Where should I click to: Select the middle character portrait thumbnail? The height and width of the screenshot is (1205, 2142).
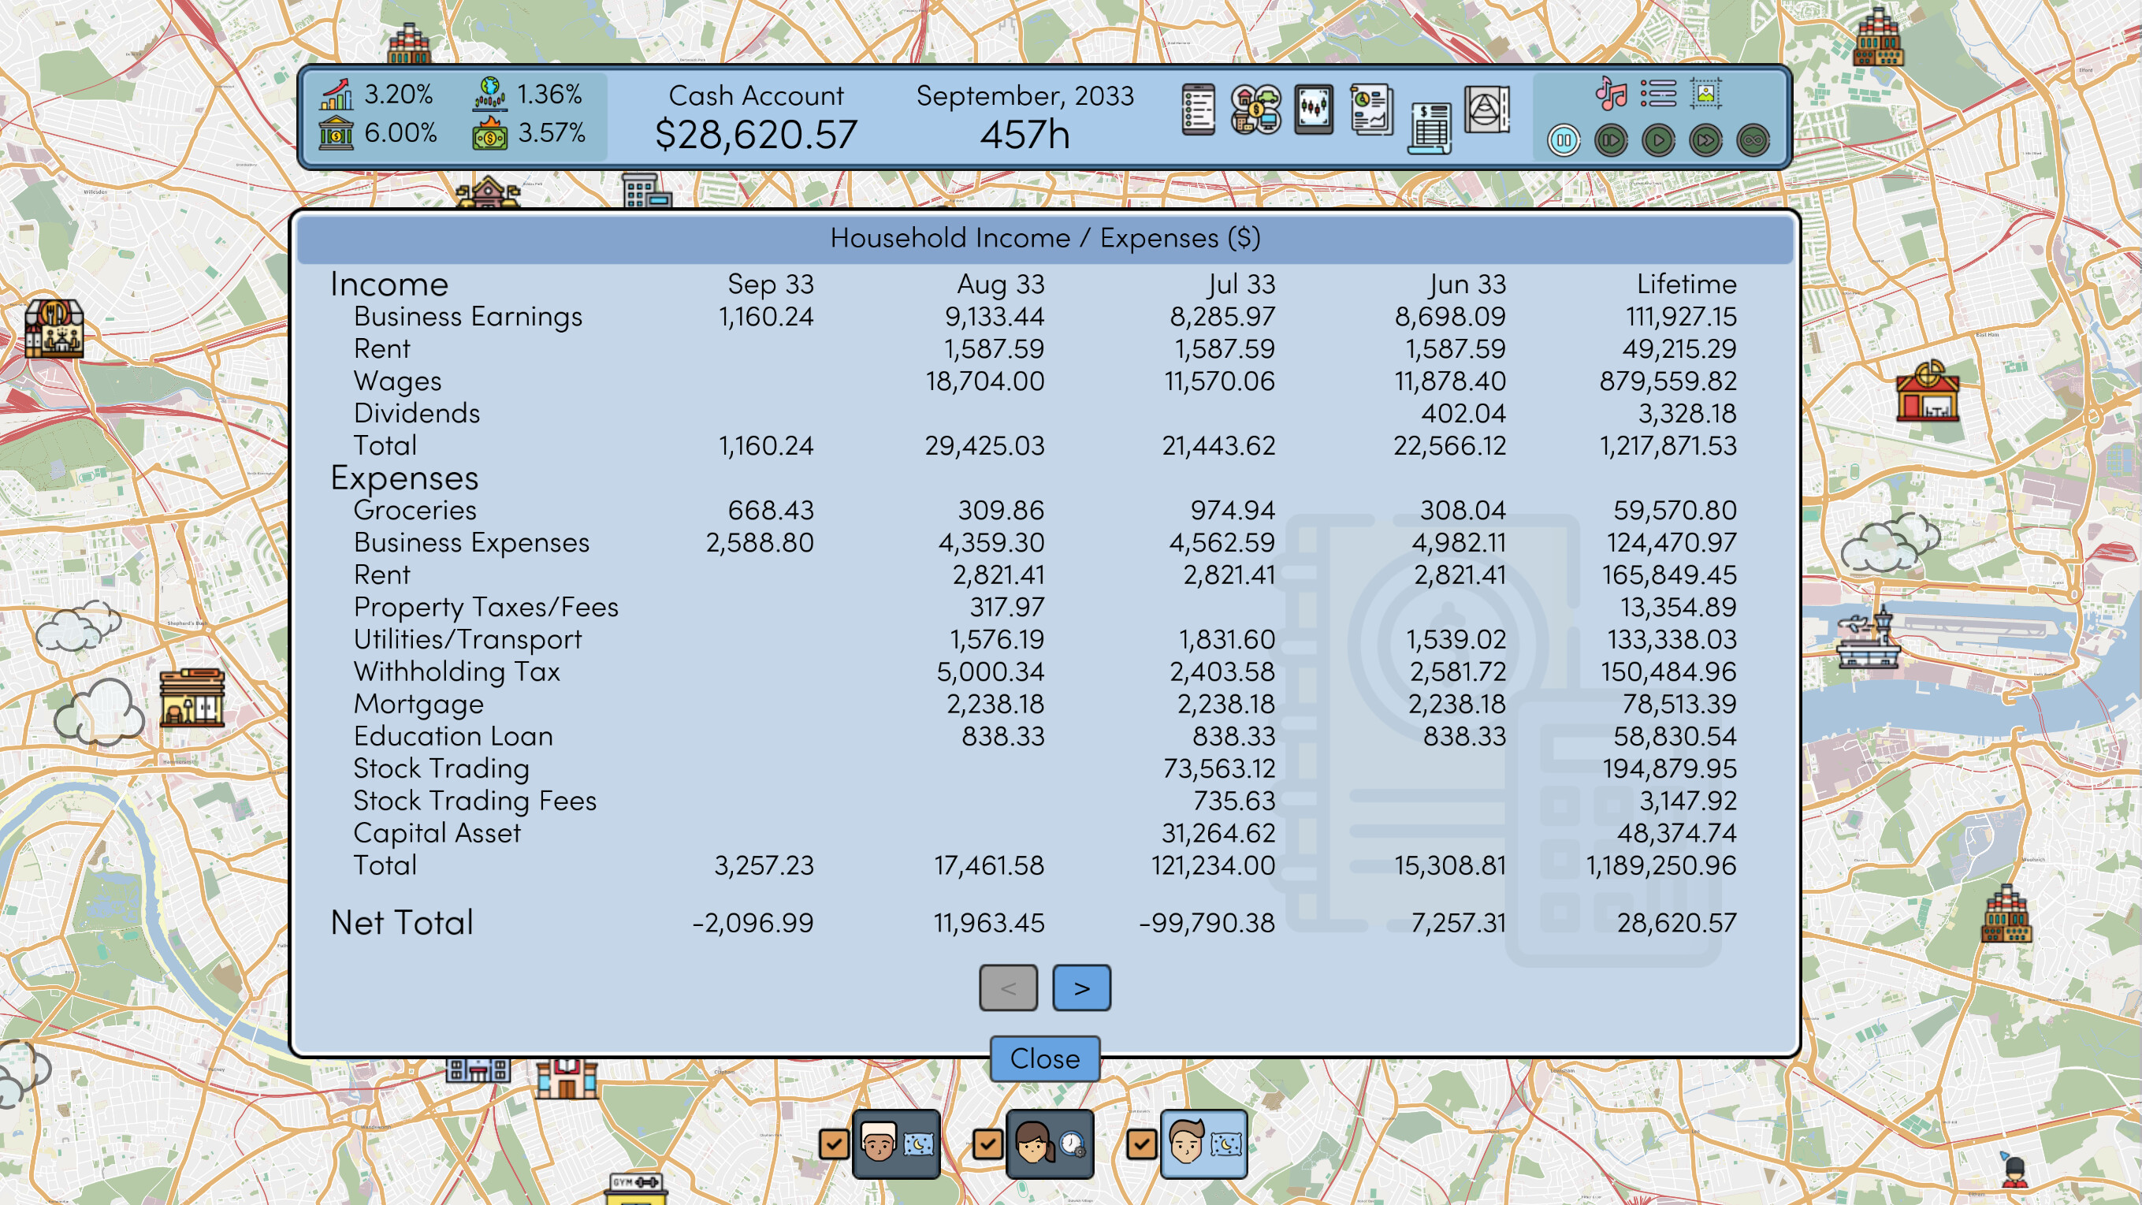pyautogui.click(x=1051, y=1144)
